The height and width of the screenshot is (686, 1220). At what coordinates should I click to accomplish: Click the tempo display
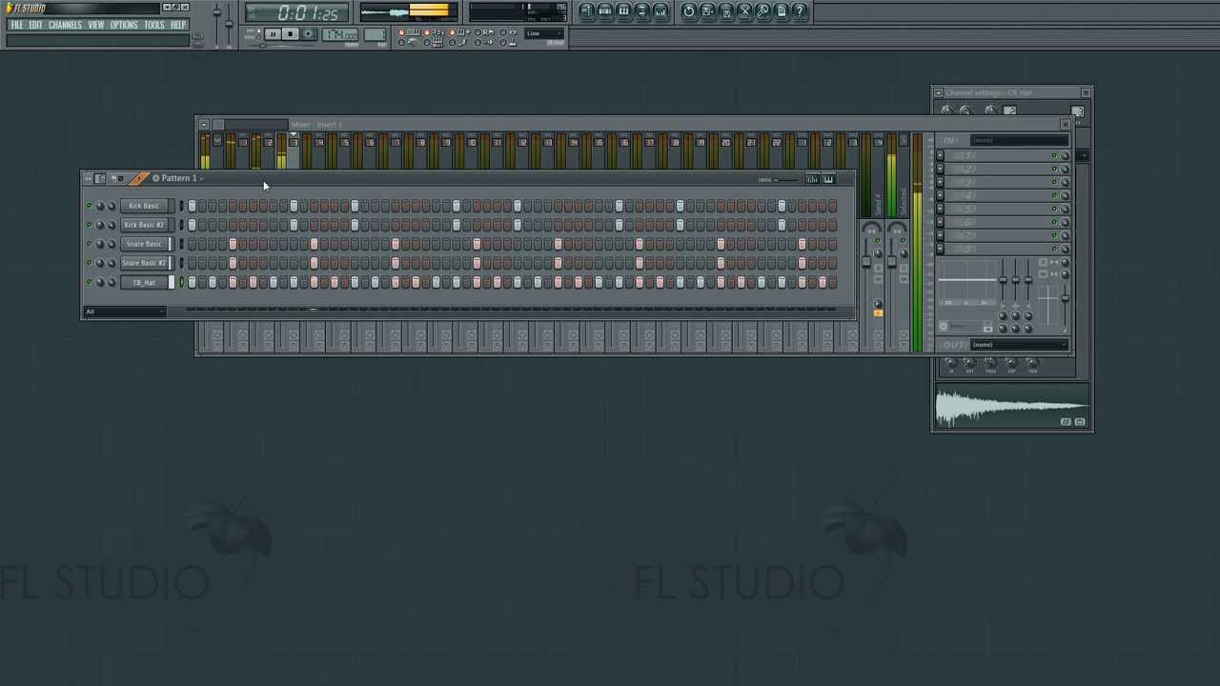click(340, 35)
